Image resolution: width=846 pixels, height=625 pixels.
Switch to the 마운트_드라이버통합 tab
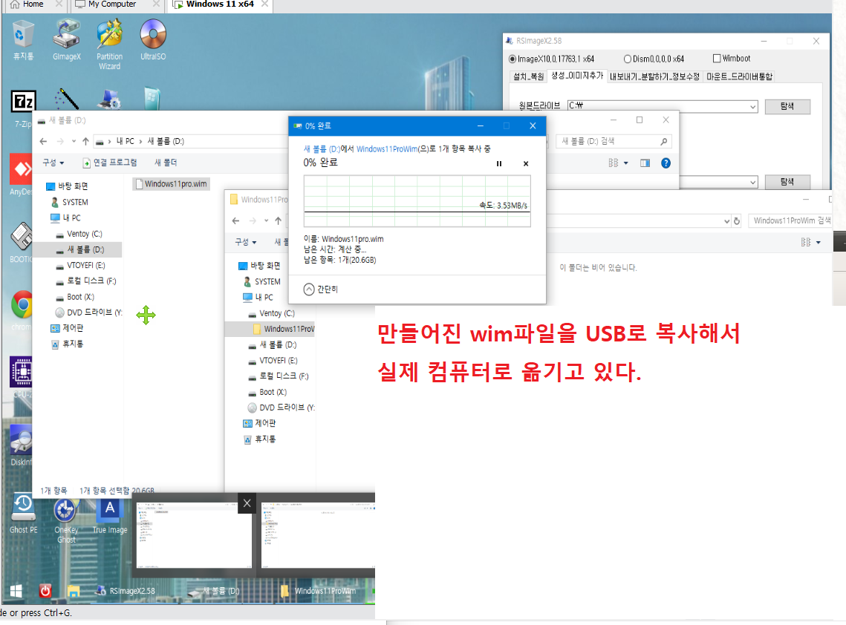739,76
